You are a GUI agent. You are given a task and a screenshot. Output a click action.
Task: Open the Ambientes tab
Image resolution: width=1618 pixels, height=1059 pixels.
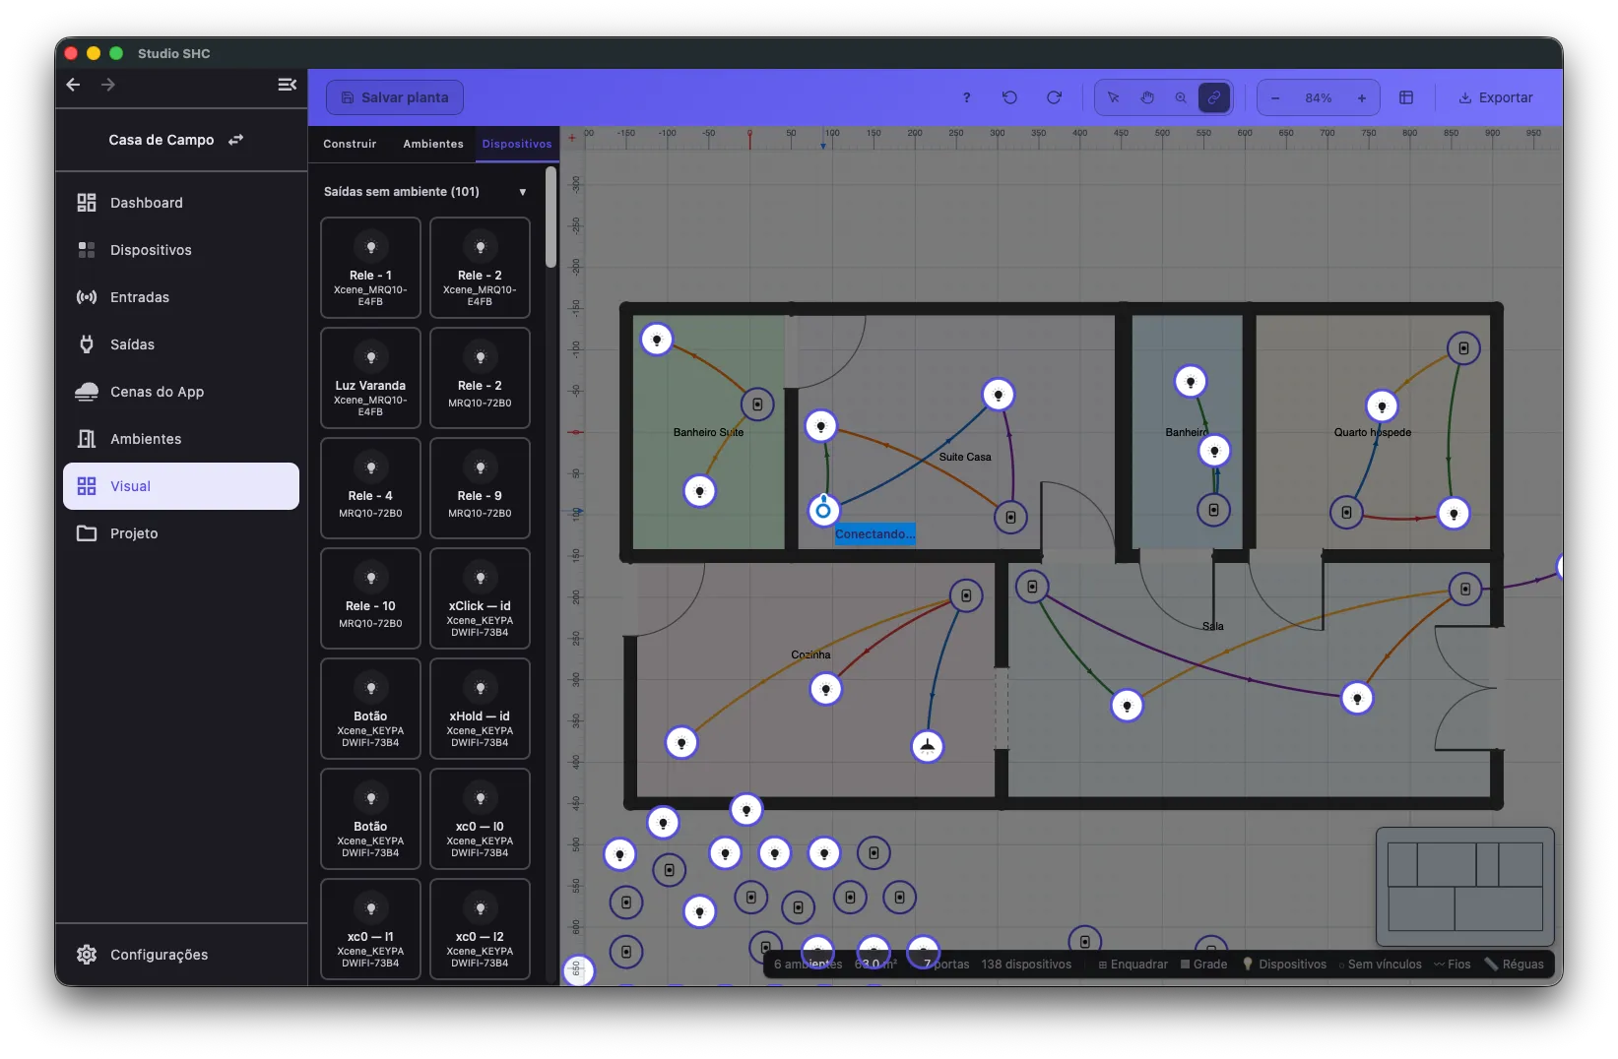433,144
